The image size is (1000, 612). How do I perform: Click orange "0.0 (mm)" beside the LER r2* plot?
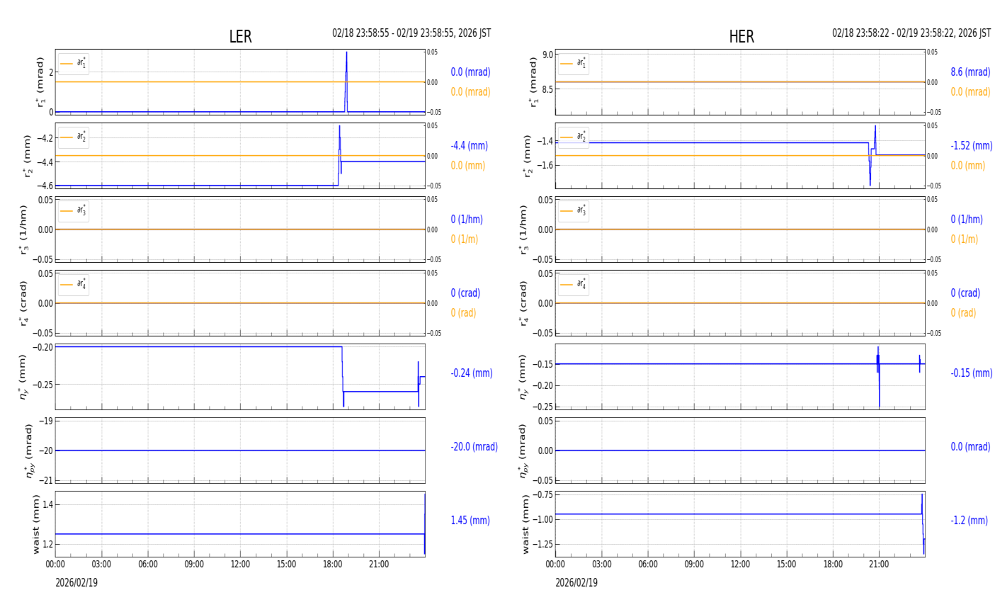tap(467, 166)
